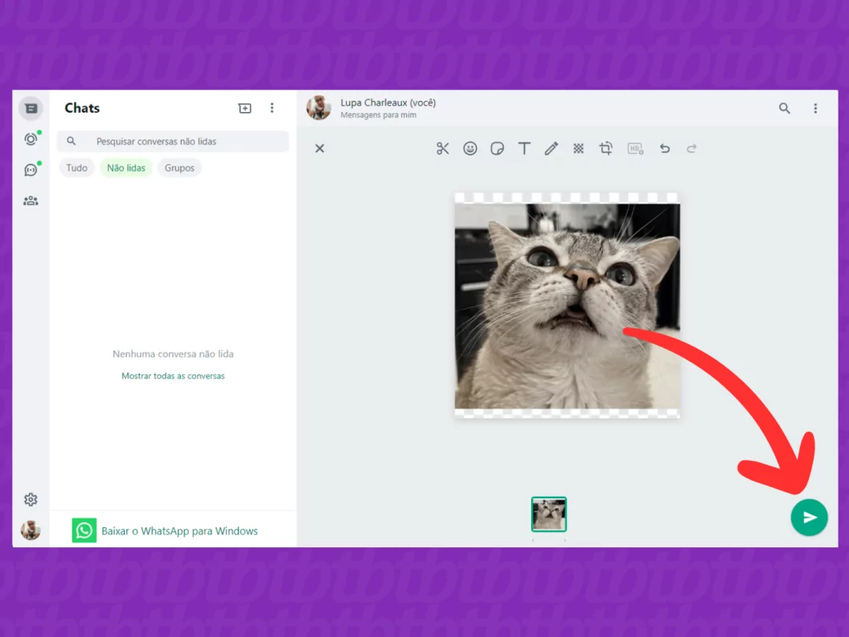Open conversation menu dots in header

[x=815, y=108]
